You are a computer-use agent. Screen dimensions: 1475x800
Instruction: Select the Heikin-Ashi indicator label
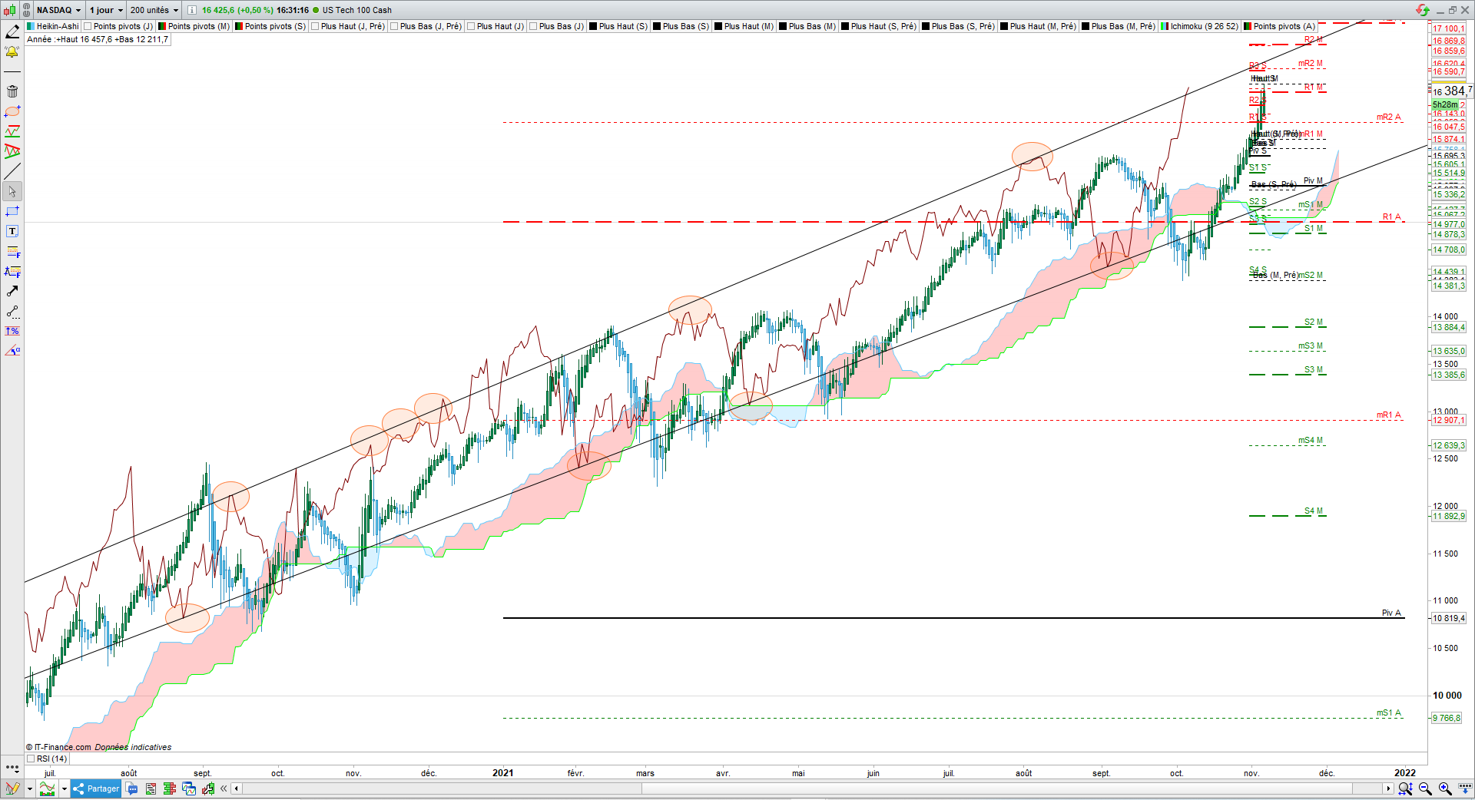click(57, 26)
